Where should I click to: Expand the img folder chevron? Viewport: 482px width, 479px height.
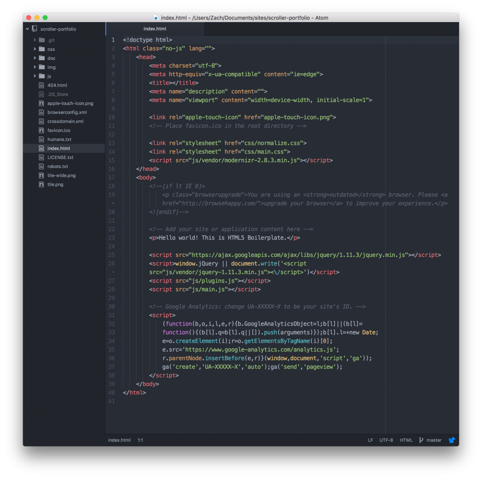[x=35, y=67]
